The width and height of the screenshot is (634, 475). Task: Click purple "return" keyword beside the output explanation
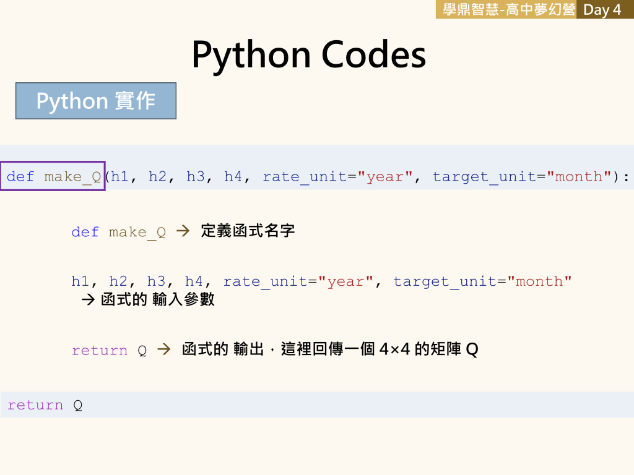pyautogui.click(x=99, y=351)
